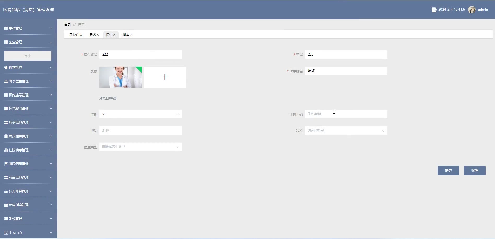Click the 病例信息管理 grid icon
The image size is (495, 239).
(6, 122)
